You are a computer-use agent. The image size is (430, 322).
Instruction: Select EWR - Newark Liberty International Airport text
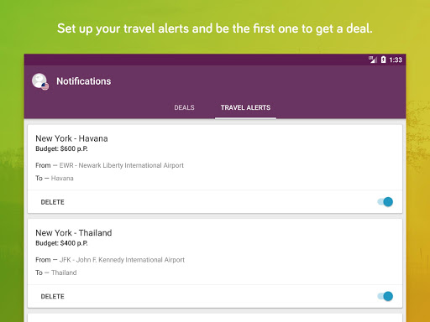tap(122, 165)
